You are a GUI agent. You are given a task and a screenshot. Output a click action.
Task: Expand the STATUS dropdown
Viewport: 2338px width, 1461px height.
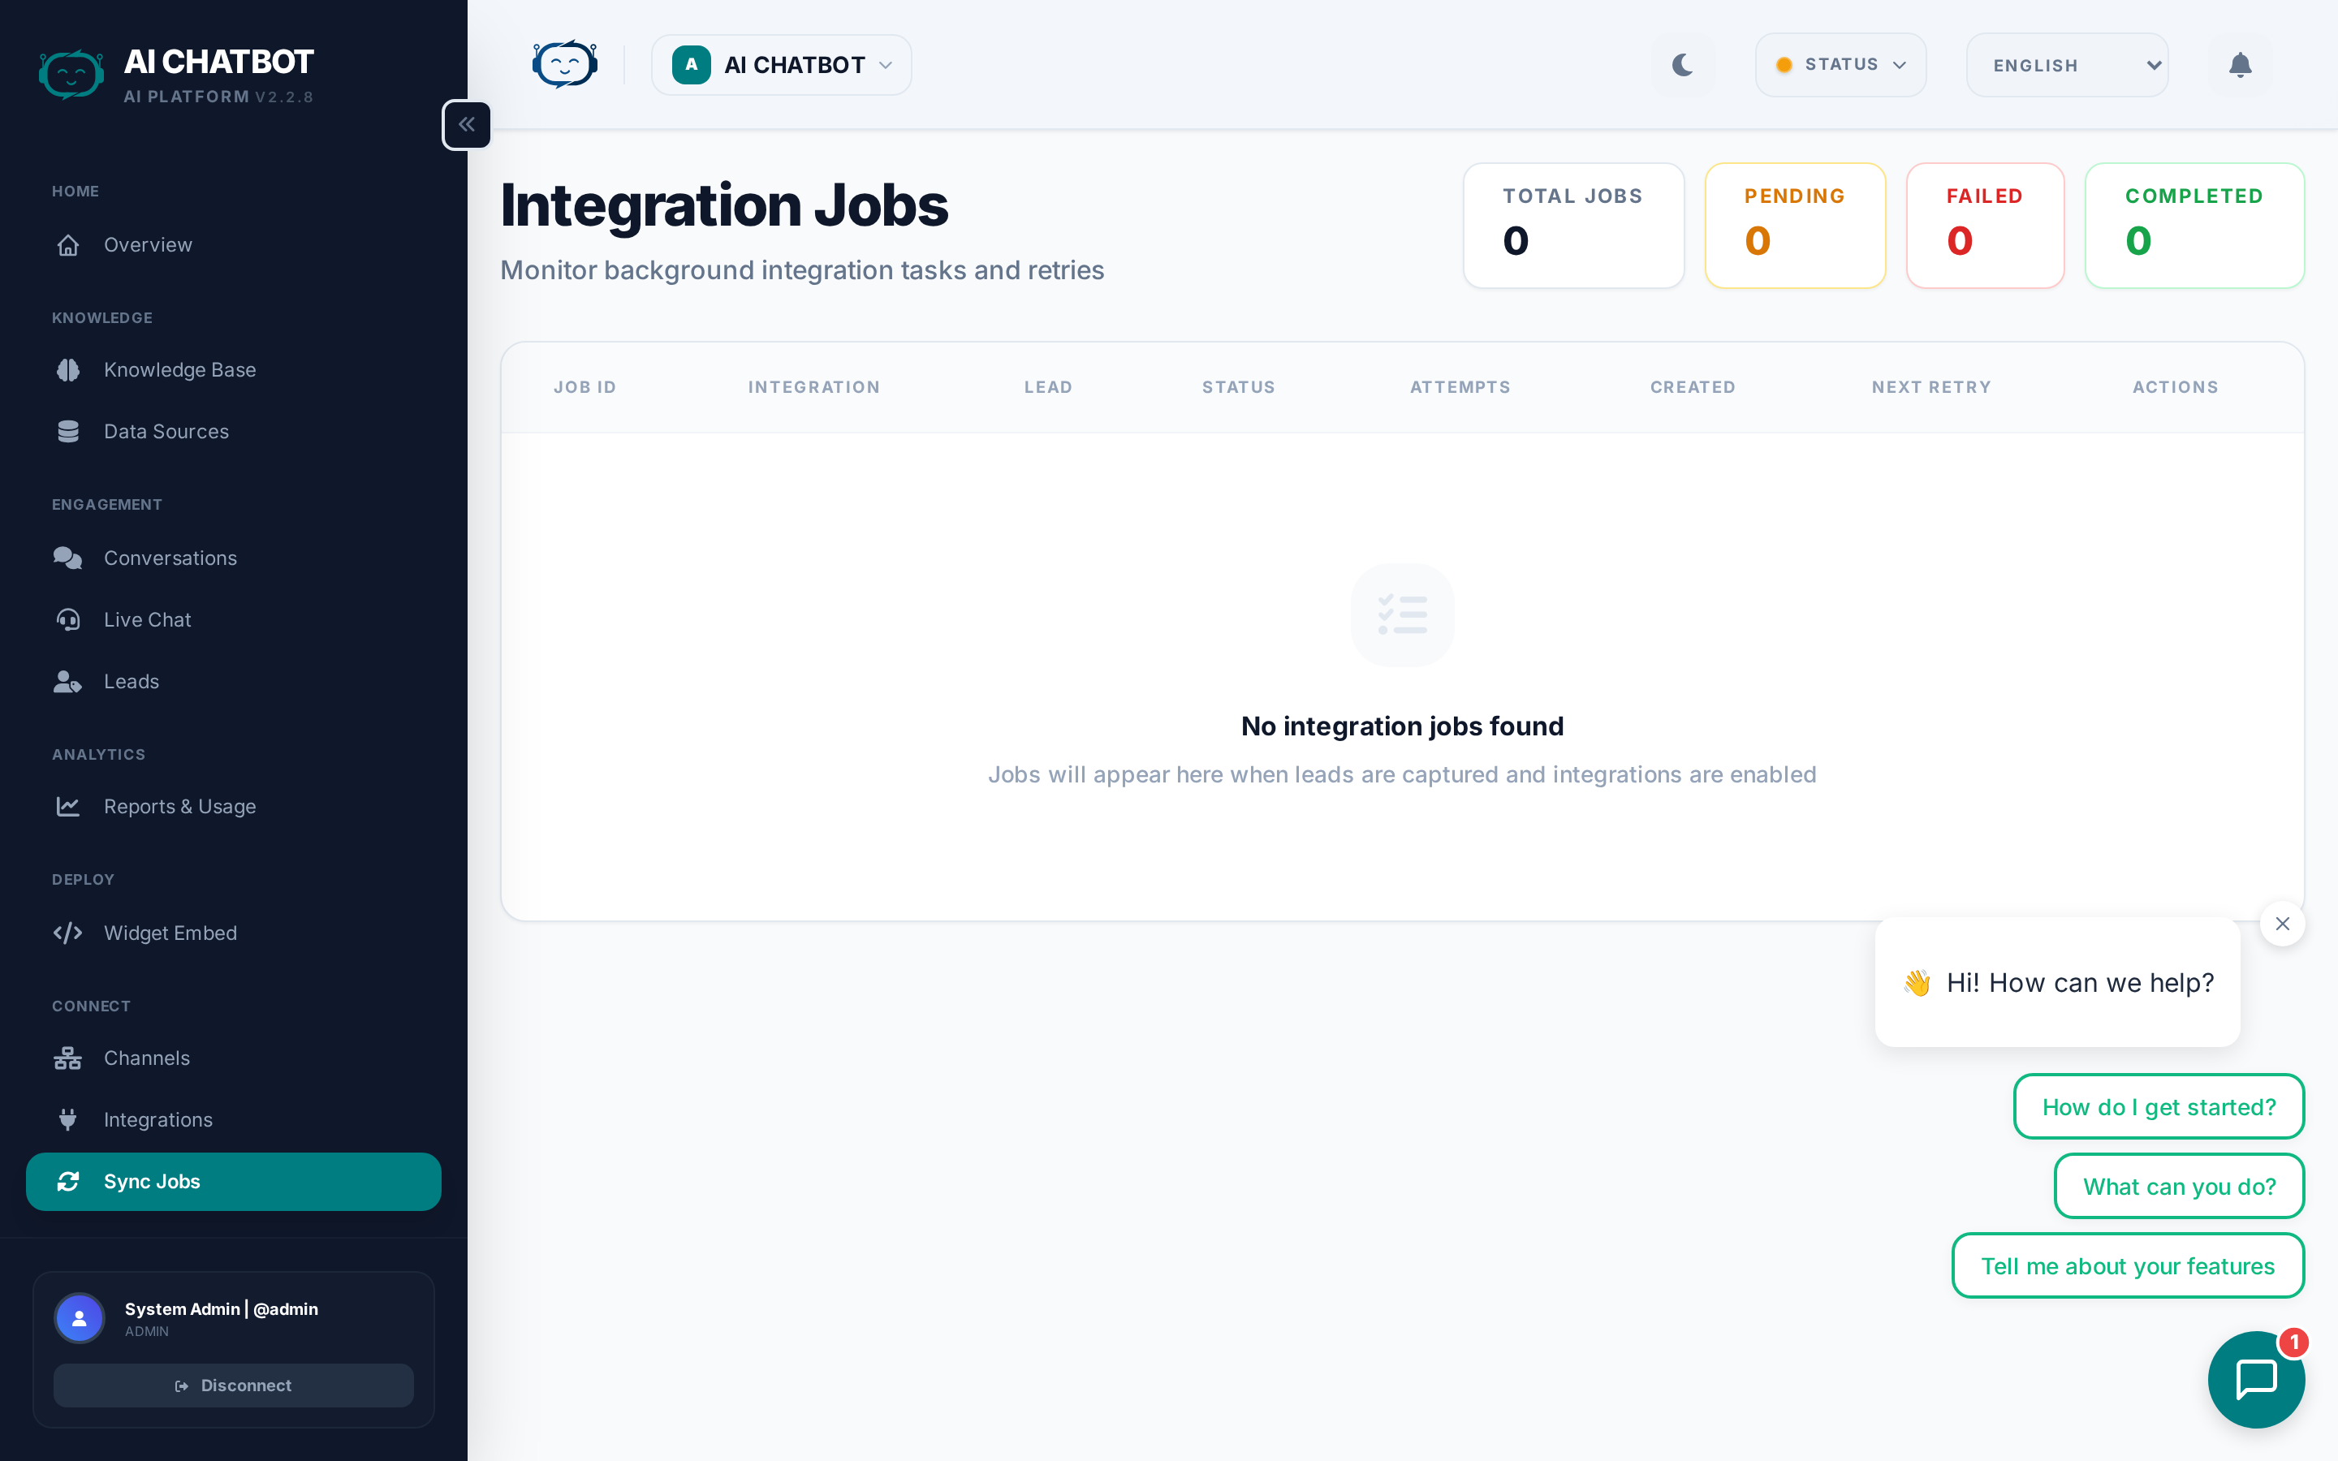click(1840, 65)
